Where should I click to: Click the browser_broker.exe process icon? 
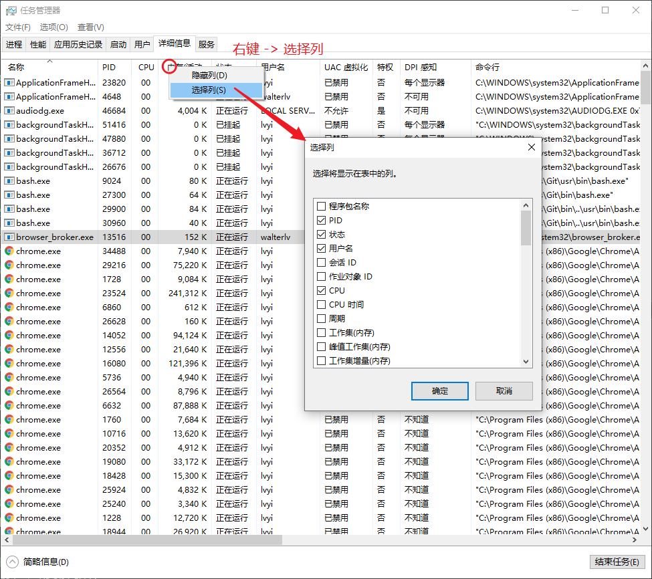point(9,237)
